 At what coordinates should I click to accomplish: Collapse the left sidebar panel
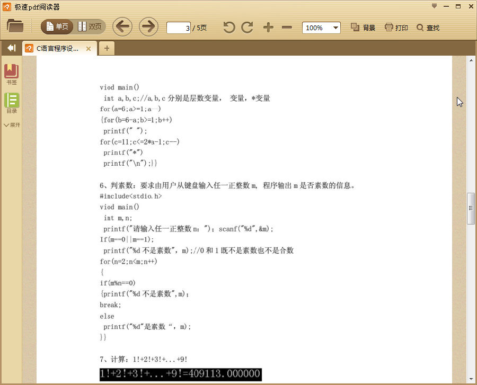(x=11, y=47)
